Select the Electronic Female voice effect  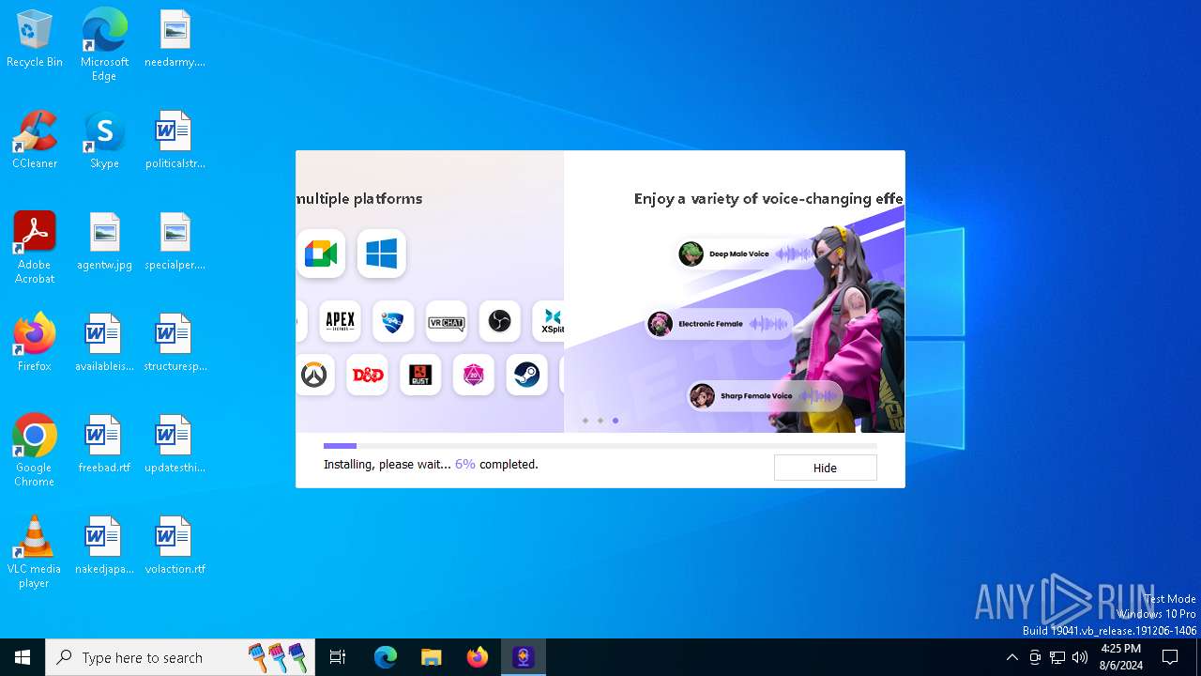(x=720, y=324)
